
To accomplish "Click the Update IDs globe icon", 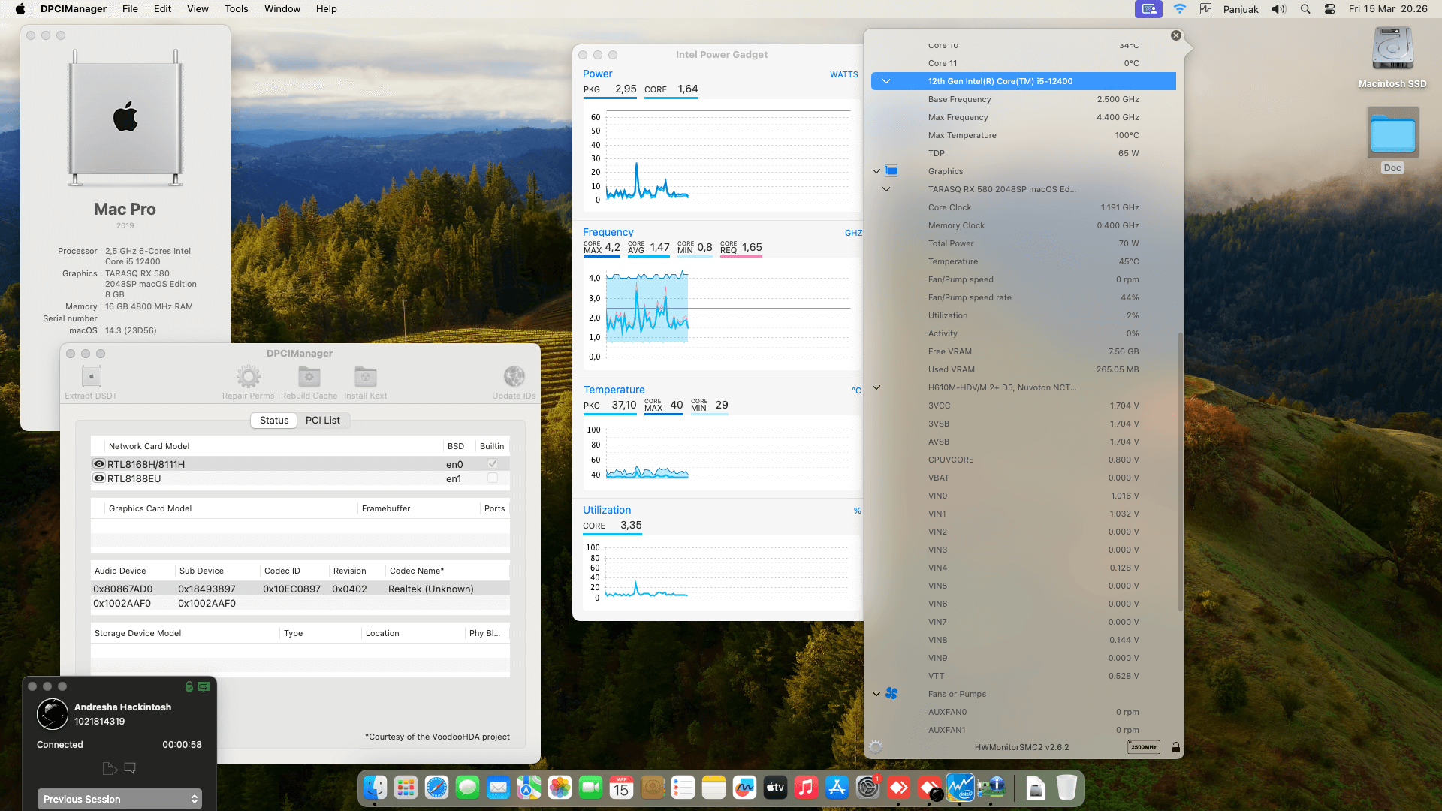I will [514, 376].
